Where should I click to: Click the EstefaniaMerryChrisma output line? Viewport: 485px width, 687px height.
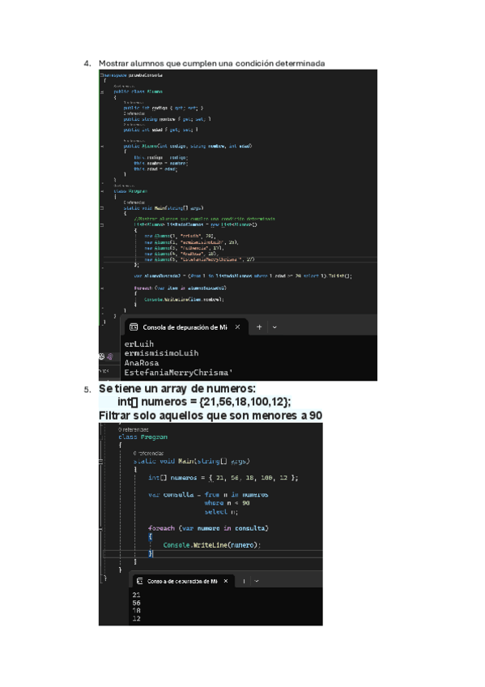pyautogui.click(x=178, y=373)
